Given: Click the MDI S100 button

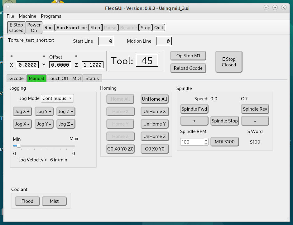Looking at the screenshot, I should (x=225, y=142).
